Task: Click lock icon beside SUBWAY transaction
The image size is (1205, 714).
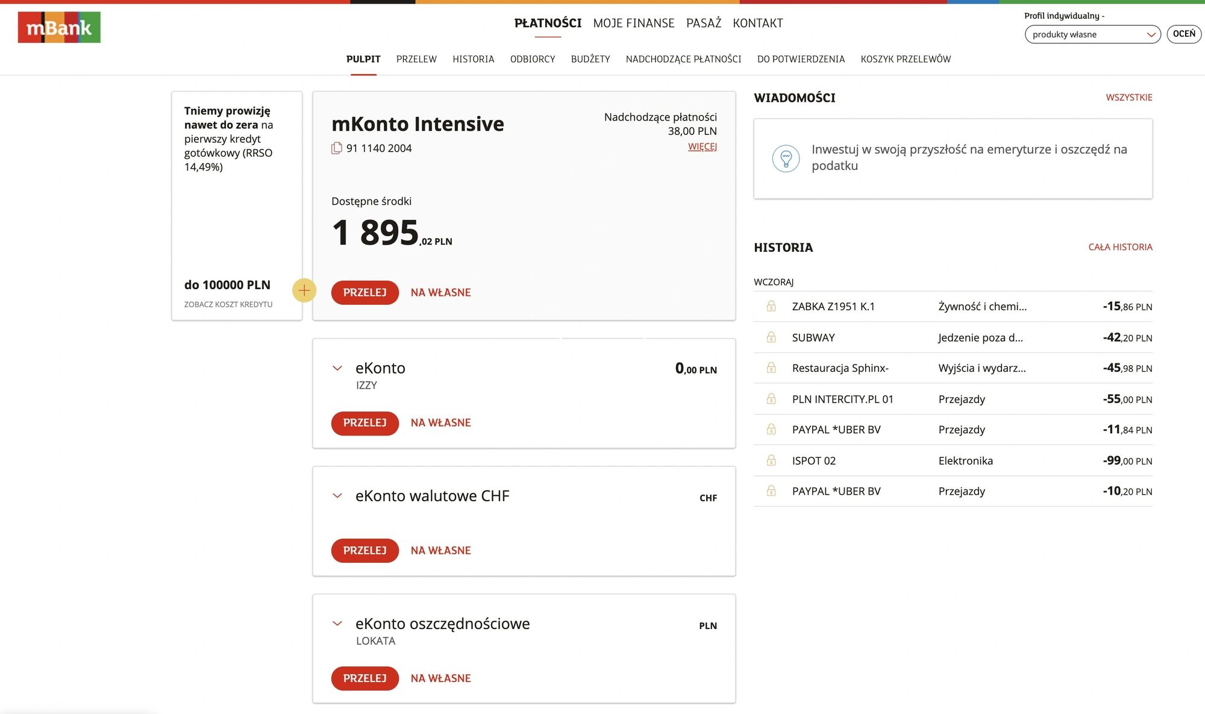Action: click(x=771, y=337)
